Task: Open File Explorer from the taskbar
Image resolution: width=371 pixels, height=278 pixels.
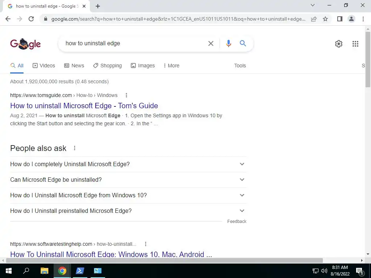Action: [x=44, y=271]
